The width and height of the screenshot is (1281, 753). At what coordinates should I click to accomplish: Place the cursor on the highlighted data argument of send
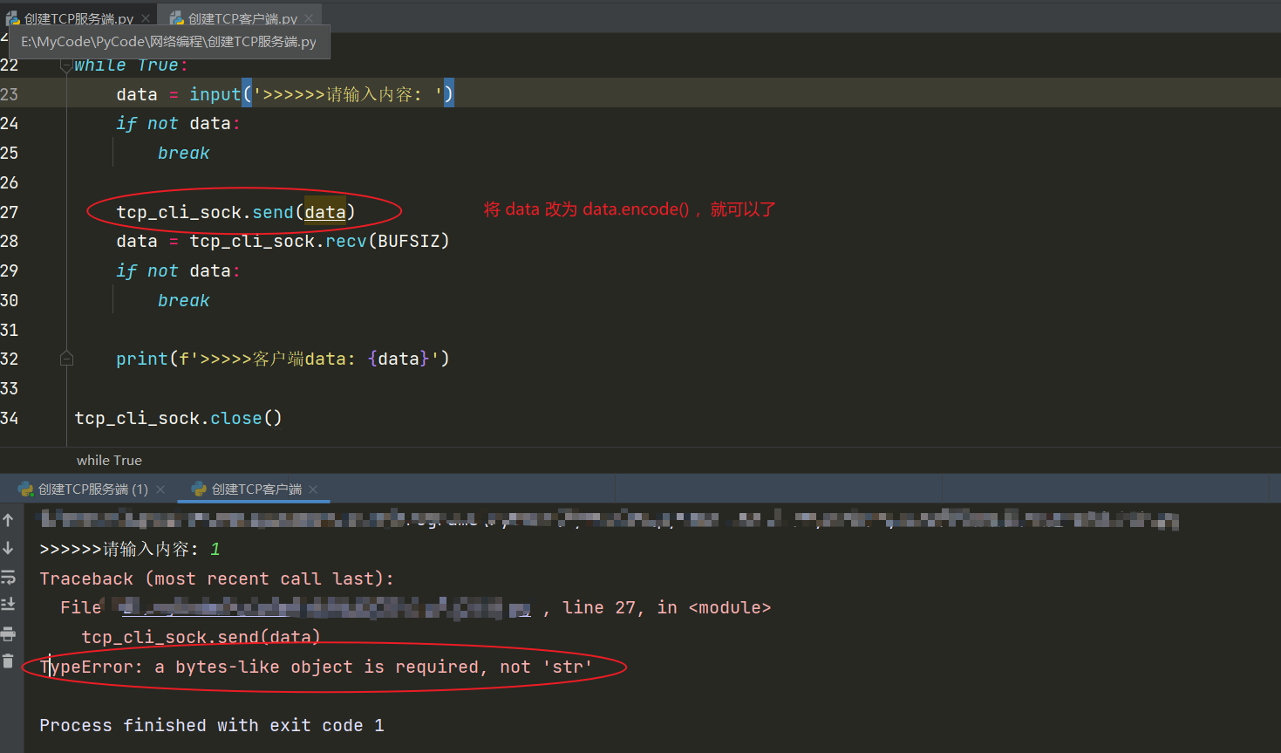click(x=325, y=212)
